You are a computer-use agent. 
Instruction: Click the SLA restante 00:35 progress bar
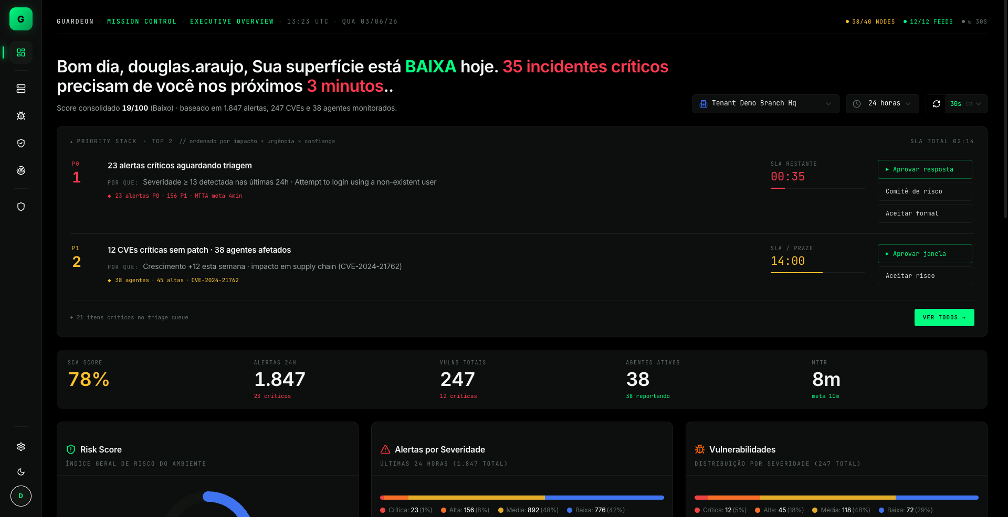point(817,188)
